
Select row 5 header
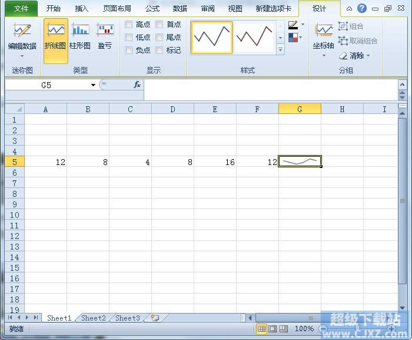tap(15, 161)
